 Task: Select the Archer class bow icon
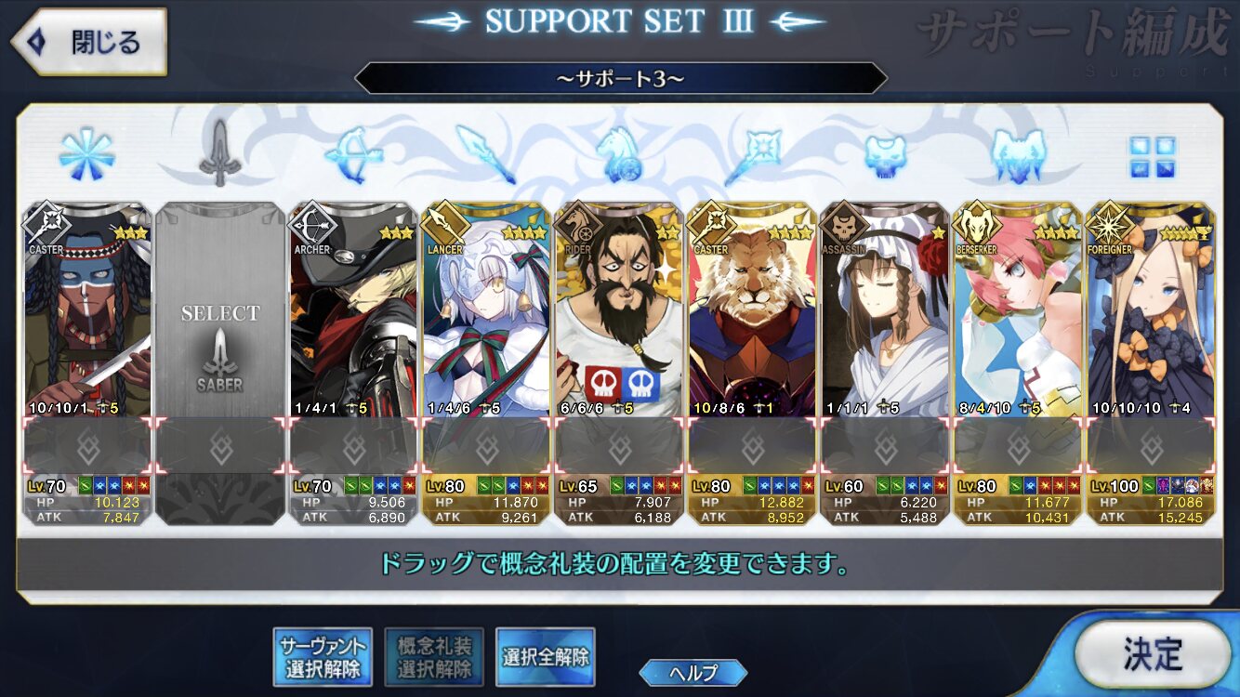(x=353, y=154)
